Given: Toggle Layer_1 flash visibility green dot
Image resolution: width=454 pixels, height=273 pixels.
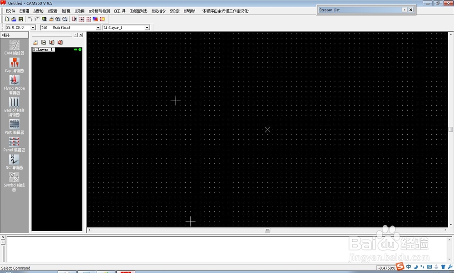Looking at the screenshot, I should [80, 49].
